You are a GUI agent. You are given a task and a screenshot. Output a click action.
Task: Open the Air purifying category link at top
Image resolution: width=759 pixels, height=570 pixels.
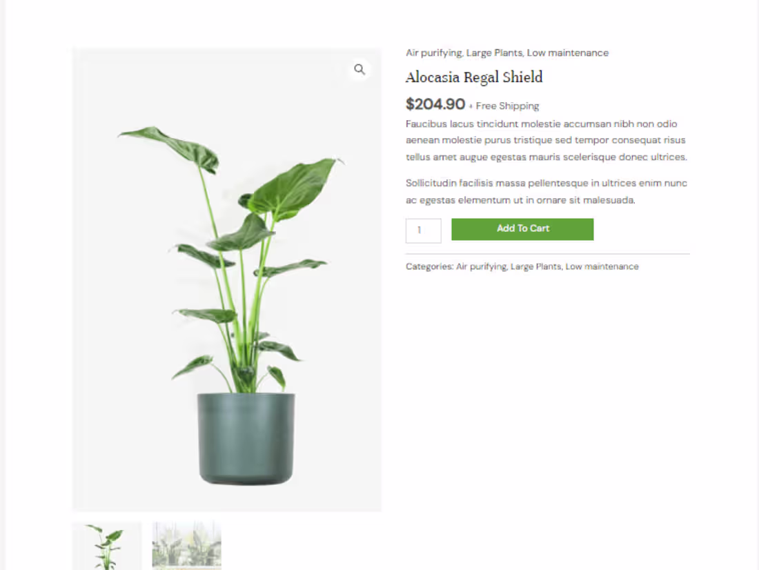(x=434, y=52)
